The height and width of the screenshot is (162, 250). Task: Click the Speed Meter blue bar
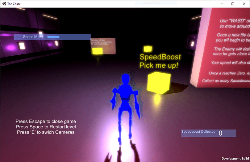(53, 37)
